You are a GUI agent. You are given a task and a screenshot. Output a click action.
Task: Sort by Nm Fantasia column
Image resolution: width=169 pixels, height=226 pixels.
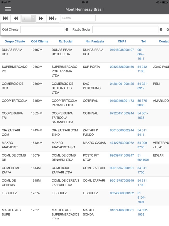[94, 41]
